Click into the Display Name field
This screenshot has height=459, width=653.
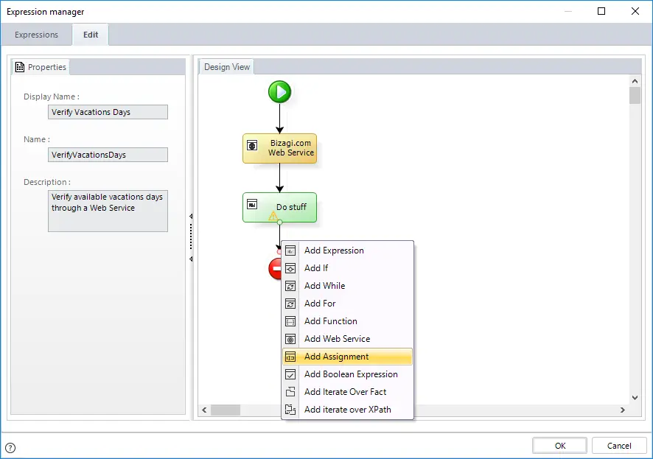(108, 112)
